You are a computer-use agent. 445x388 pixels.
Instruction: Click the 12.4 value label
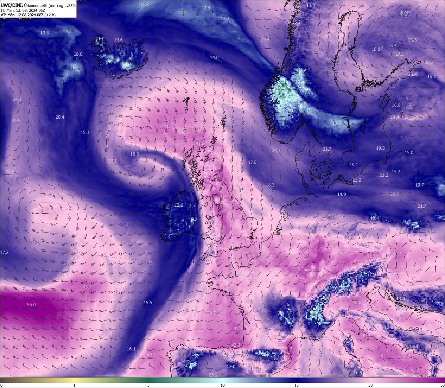tap(206, 8)
